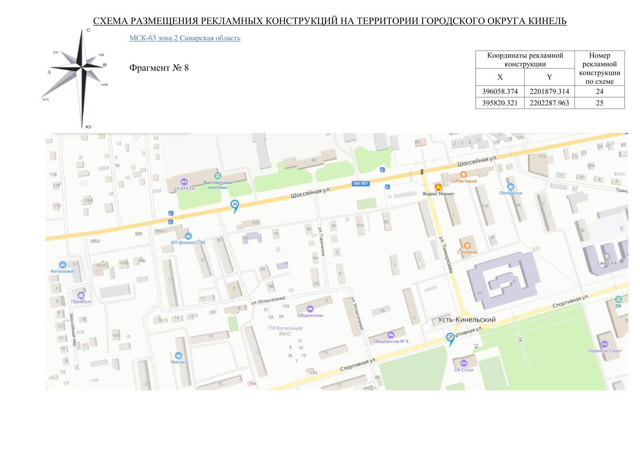Click the Столовая canteen icon
This screenshot has width=640, height=453.
pos(467,245)
